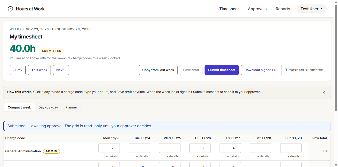Click the Save draft button
Image resolution: width=338 pixels, height=167 pixels.
[x=191, y=70]
